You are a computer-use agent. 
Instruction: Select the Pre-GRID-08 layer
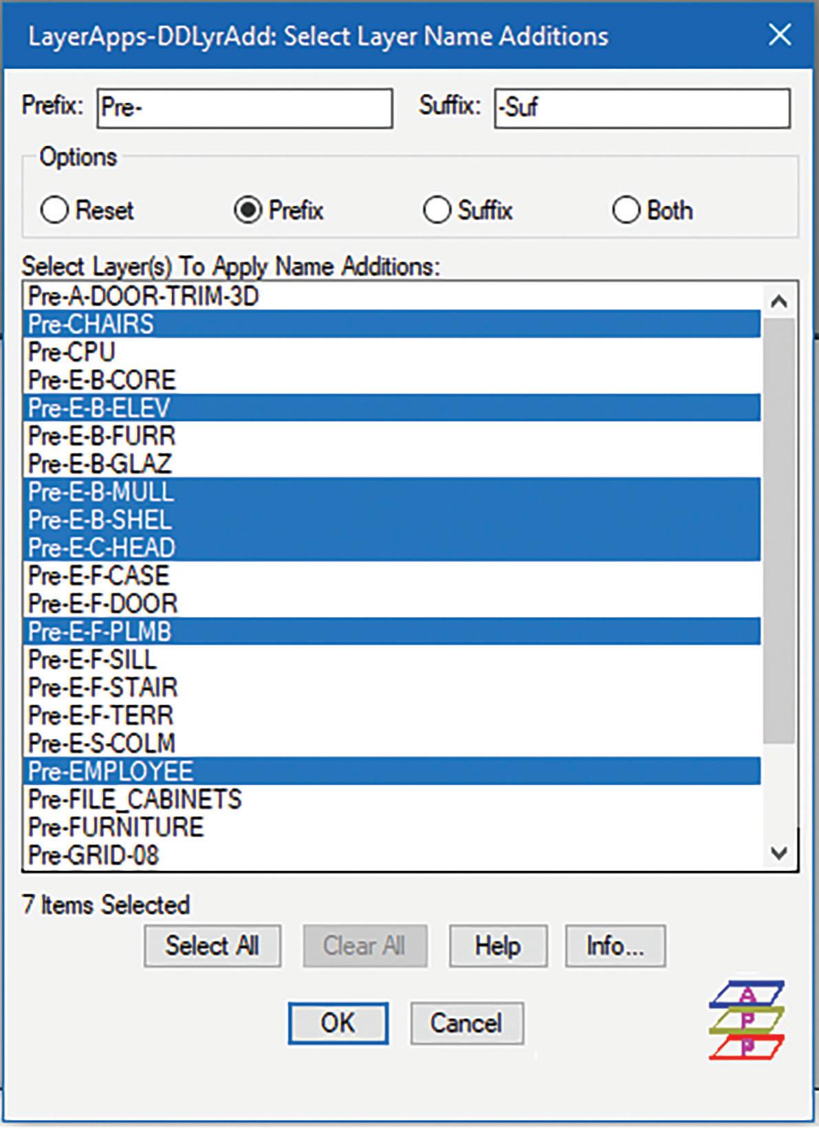coord(392,855)
